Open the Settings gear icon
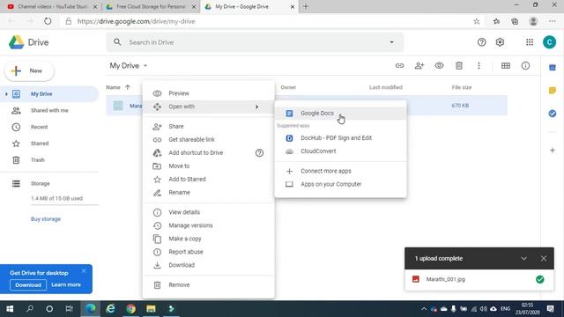Image resolution: width=564 pixels, height=317 pixels. (500, 42)
